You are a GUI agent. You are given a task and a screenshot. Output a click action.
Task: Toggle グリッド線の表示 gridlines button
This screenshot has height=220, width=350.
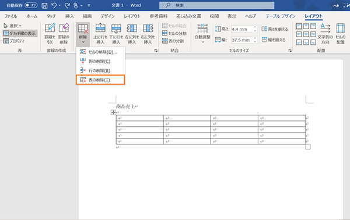pyautogui.click(x=20, y=33)
